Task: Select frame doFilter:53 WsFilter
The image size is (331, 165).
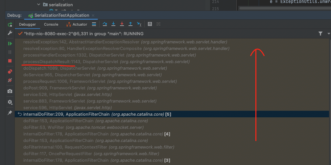Action: [x=172, y=128]
